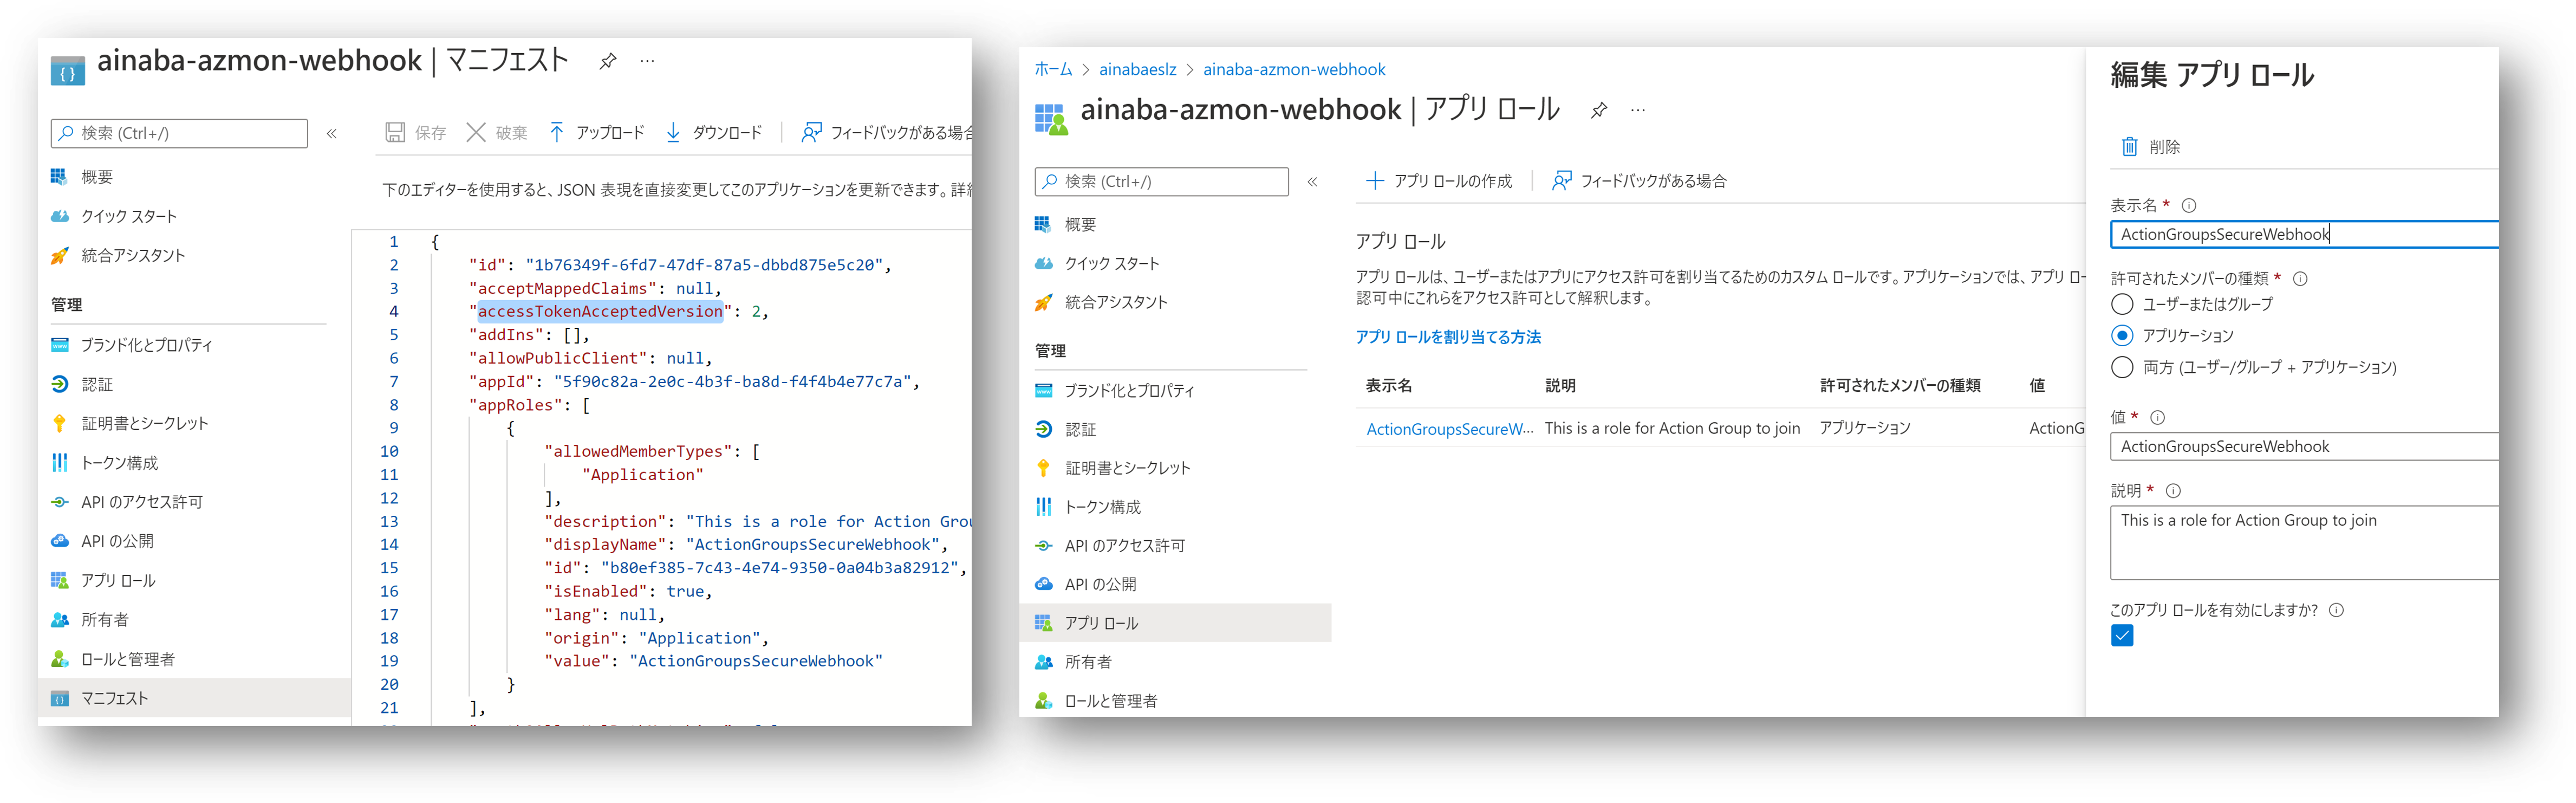Pin the Manifest page with pin icon
Image resolution: width=2576 pixels, height=803 pixels.
607,61
